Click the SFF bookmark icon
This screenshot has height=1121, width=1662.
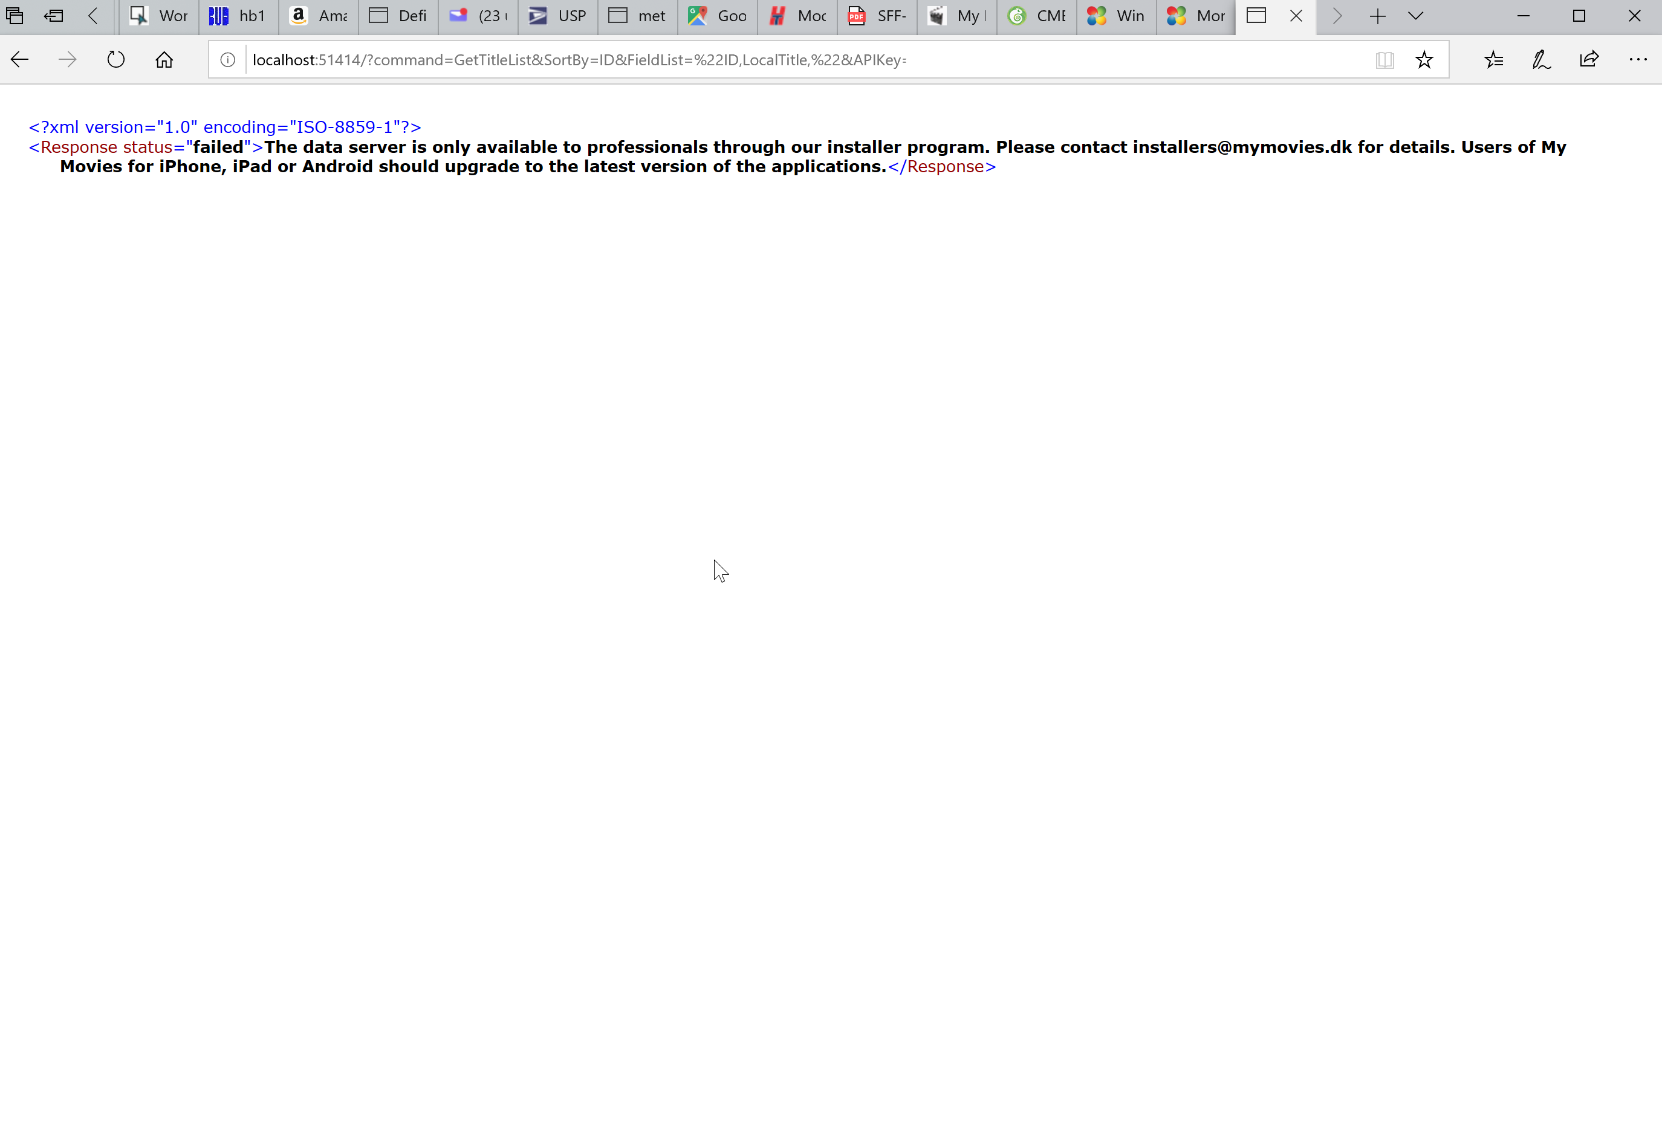pos(856,15)
